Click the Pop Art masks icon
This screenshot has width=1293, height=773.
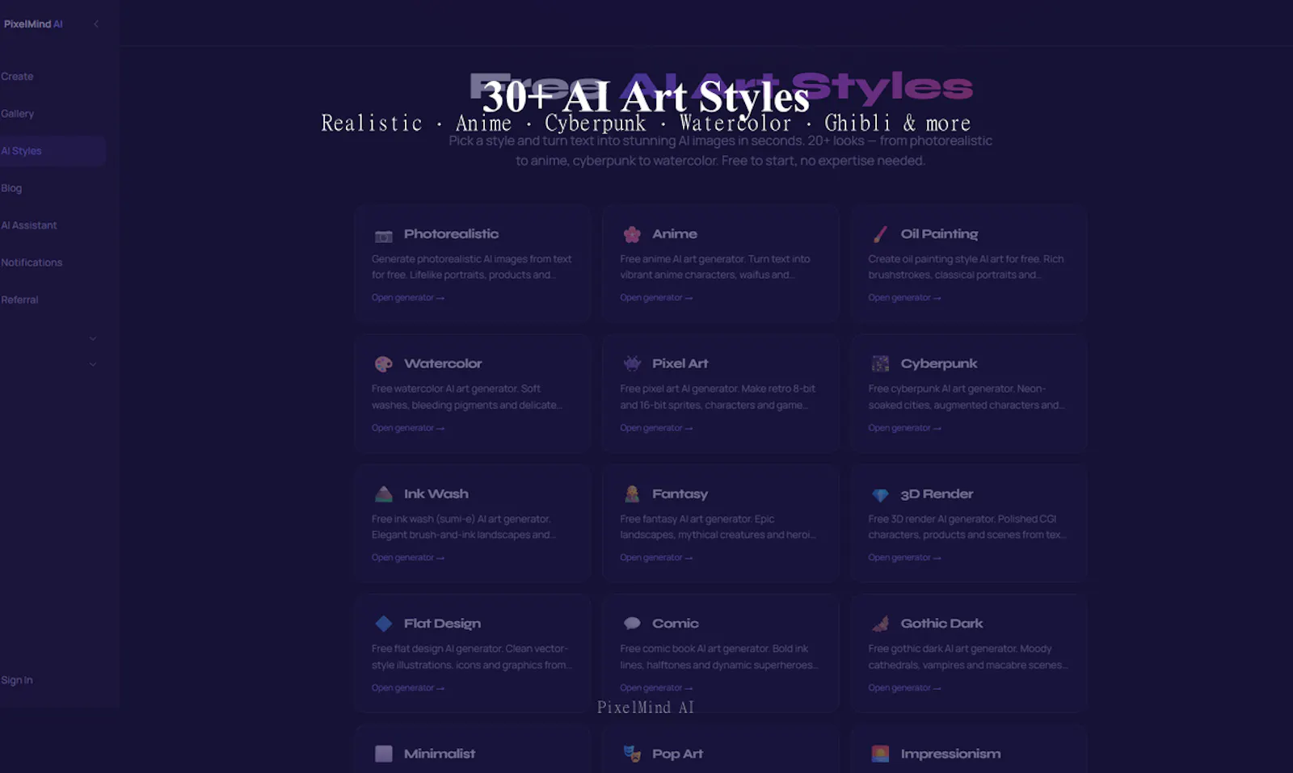pyautogui.click(x=632, y=754)
